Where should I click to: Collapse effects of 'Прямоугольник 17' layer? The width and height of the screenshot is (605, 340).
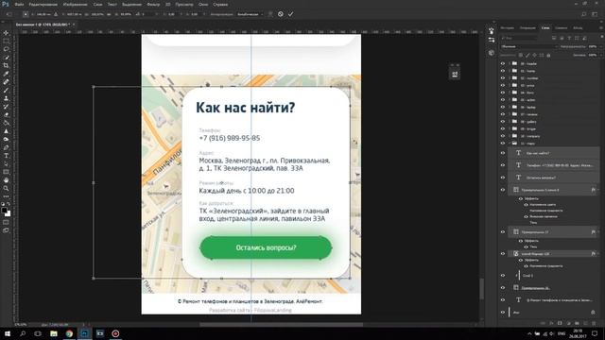(x=598, y=232)
